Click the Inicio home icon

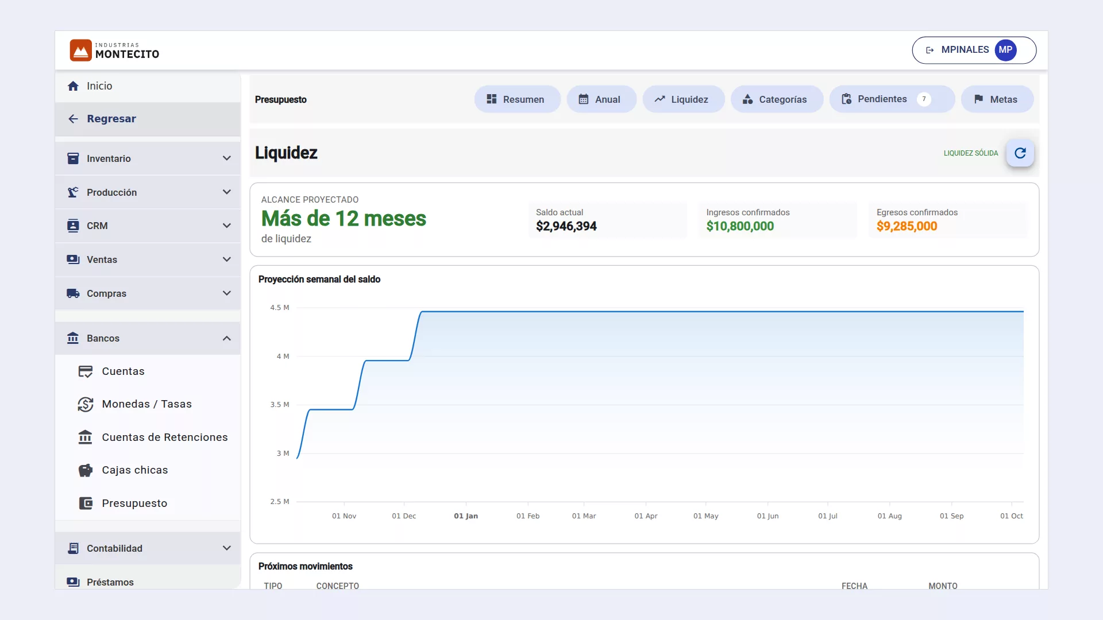click(73, 86)
